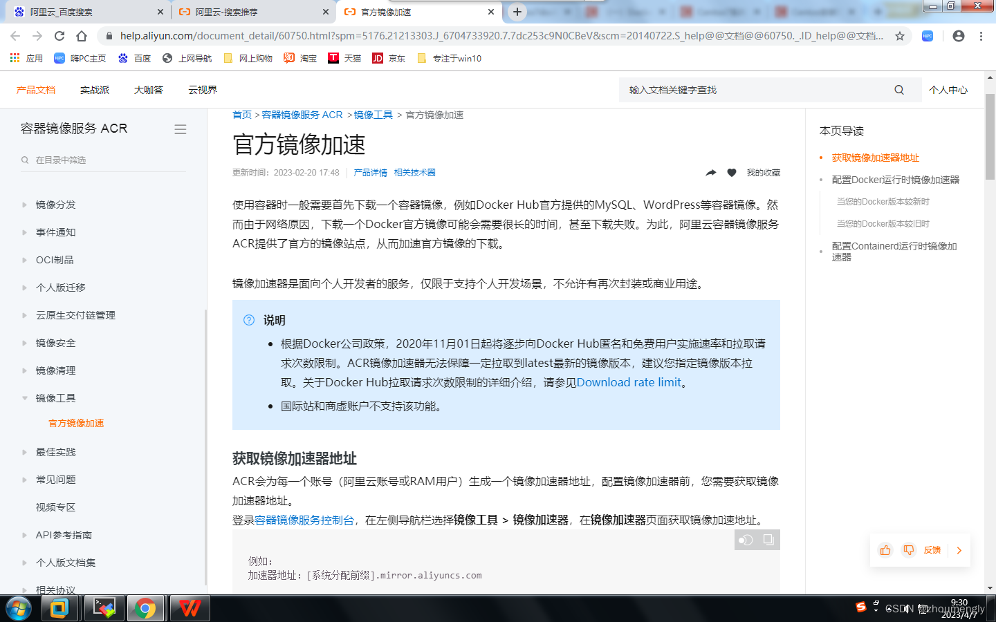Click the sidebar collapse icon beside 容器镜像服务 ACR
The image size is (996, 622).
(180, 129)
